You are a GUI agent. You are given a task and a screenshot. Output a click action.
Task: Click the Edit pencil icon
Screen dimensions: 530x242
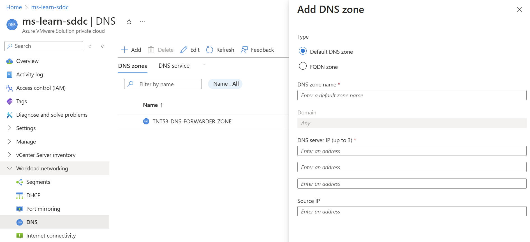[184, 50]
